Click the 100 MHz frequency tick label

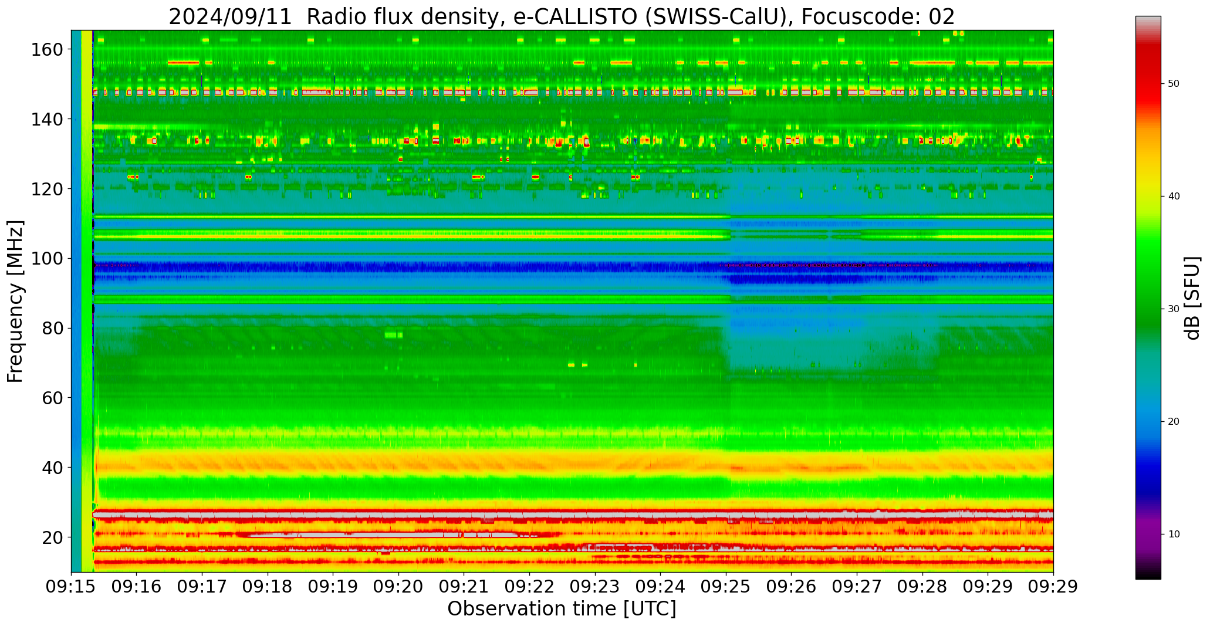click(x=48, y=259)
